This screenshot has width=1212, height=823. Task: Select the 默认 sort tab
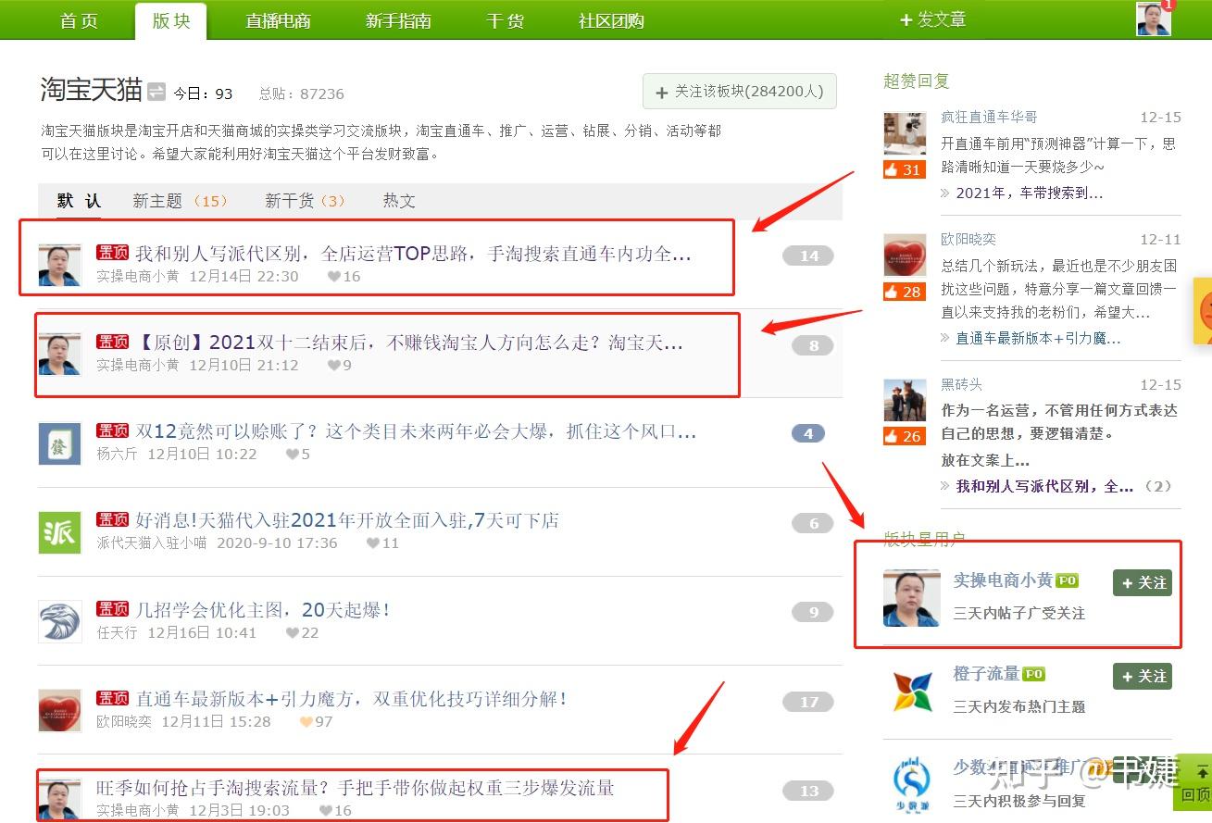pyautogui.click(x=79, y=201)
